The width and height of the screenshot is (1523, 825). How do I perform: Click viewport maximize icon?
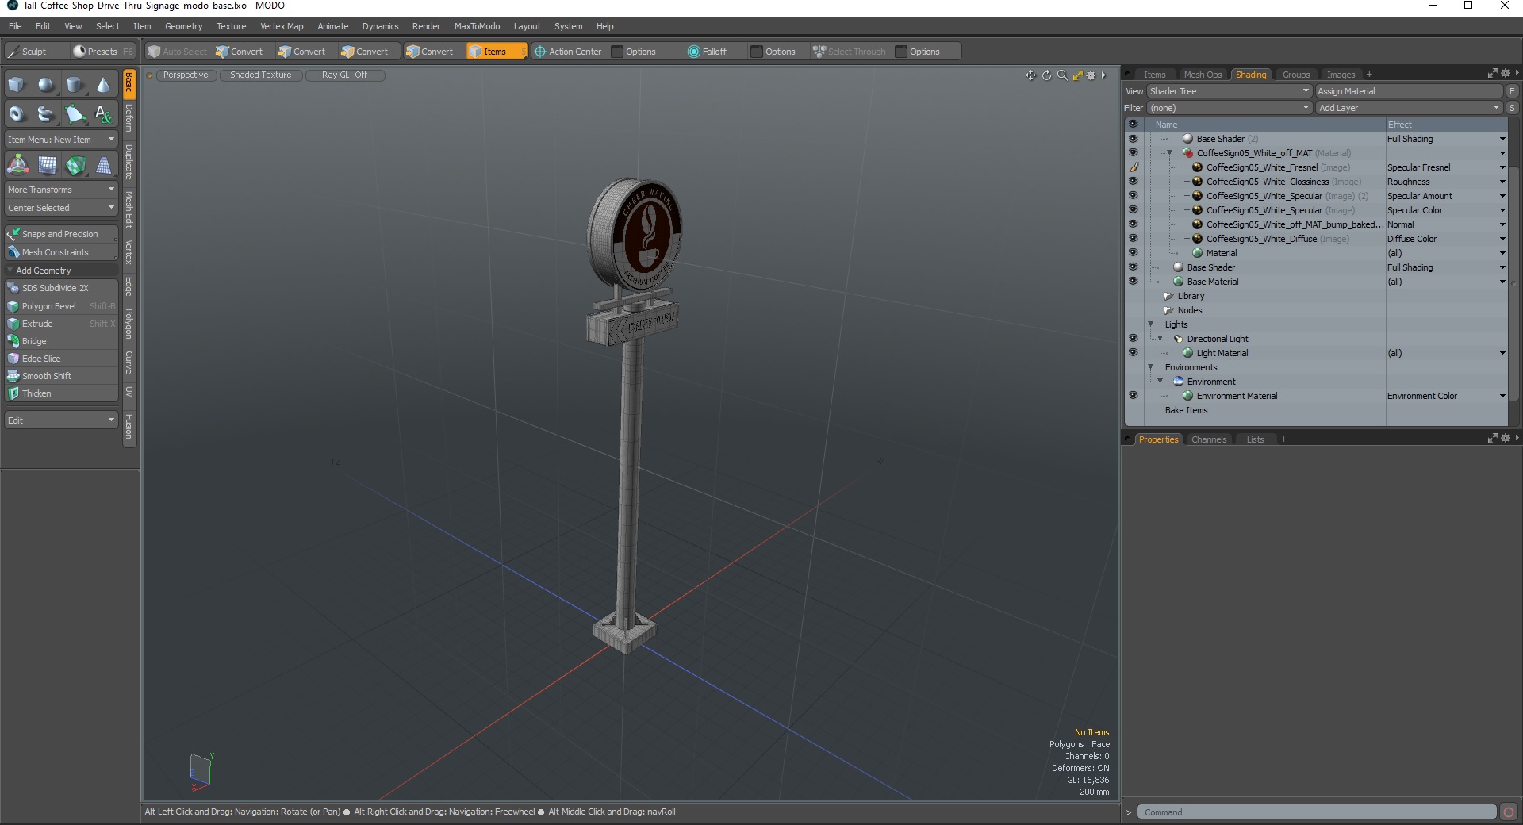coord(1077,75)
